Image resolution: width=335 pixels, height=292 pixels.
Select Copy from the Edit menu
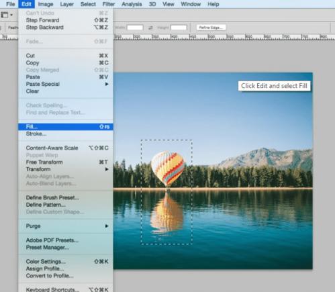[x=66, y=62]
